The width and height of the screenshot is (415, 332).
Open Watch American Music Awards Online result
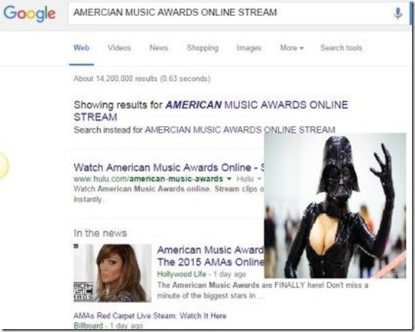(x=169, y=167)
